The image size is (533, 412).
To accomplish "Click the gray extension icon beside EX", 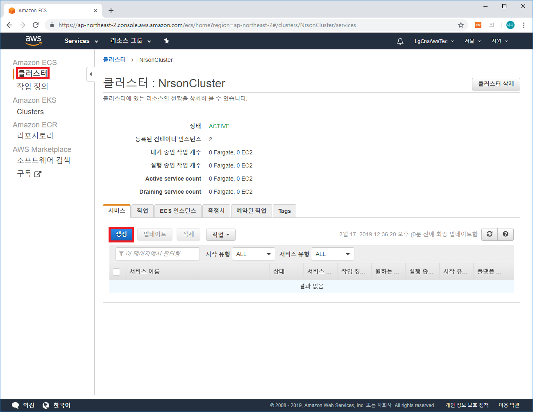I will pyautogui.click(x=491, y=25).
